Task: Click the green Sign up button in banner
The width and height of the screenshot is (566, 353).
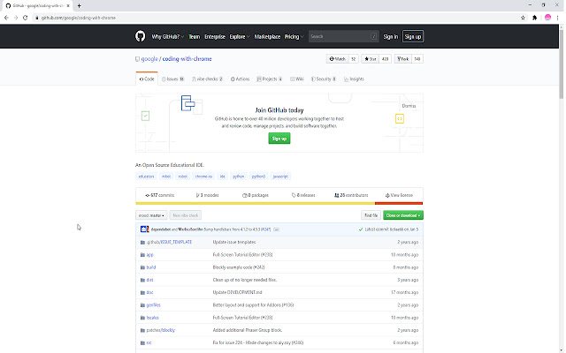Action: point(279,139)
